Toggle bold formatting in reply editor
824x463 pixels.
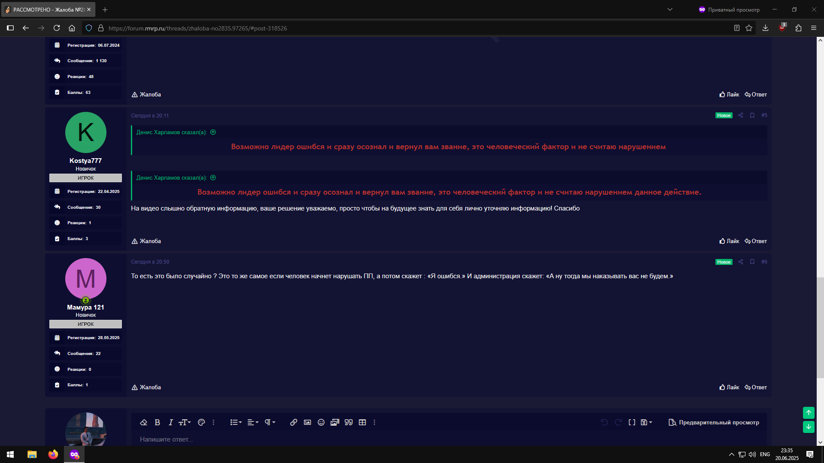(157, 422)
